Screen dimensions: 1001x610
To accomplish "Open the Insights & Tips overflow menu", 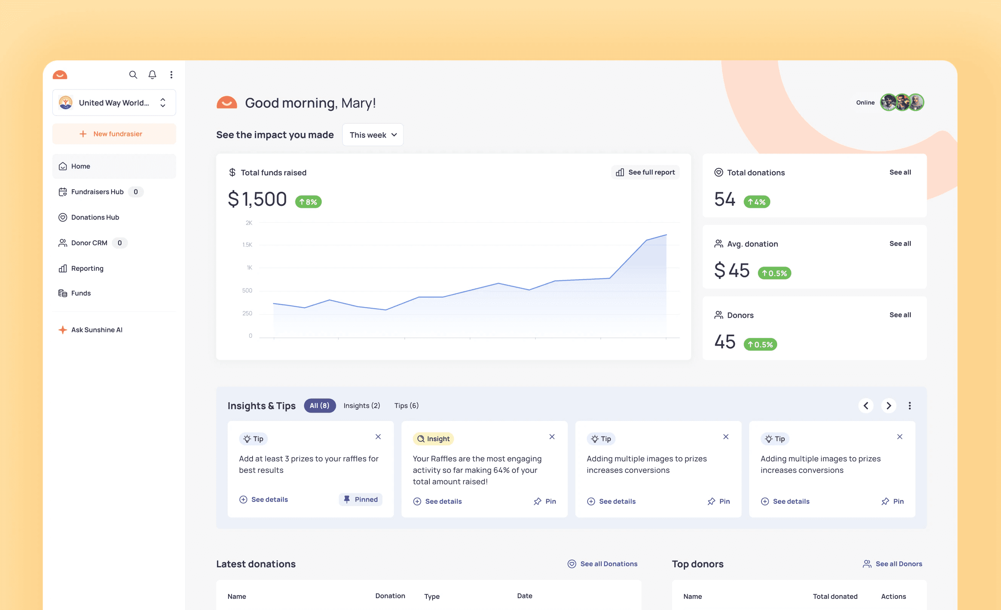I will point(910,405).
